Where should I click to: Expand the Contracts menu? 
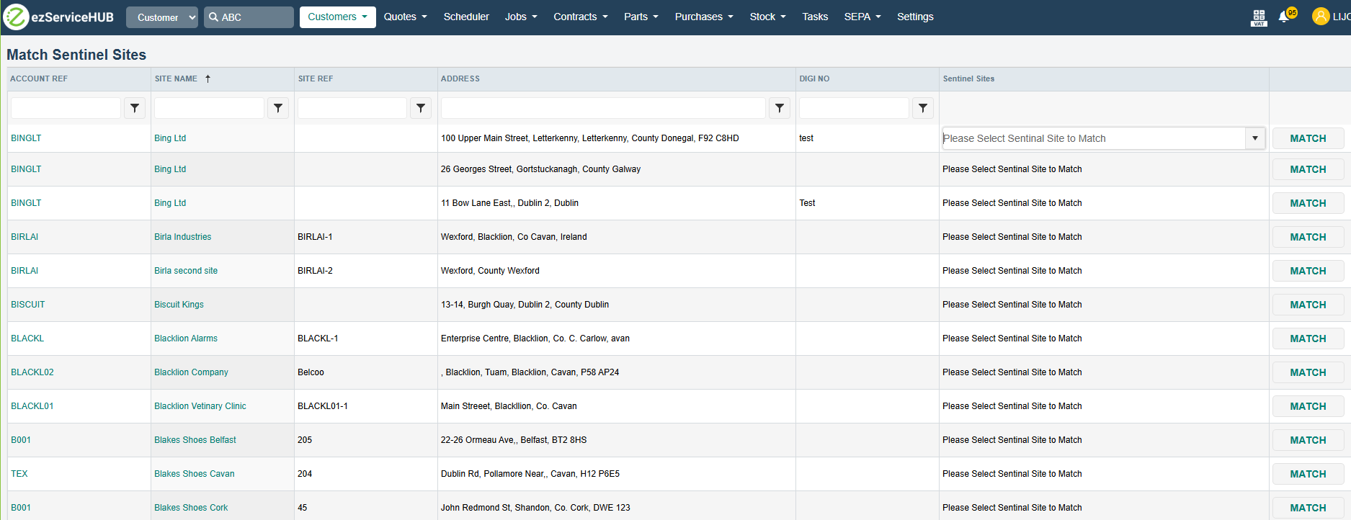tap(581, 17)
